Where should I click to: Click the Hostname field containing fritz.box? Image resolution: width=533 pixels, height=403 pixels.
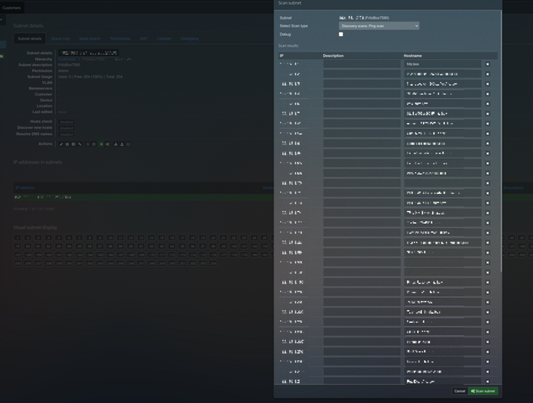[442, 64]
